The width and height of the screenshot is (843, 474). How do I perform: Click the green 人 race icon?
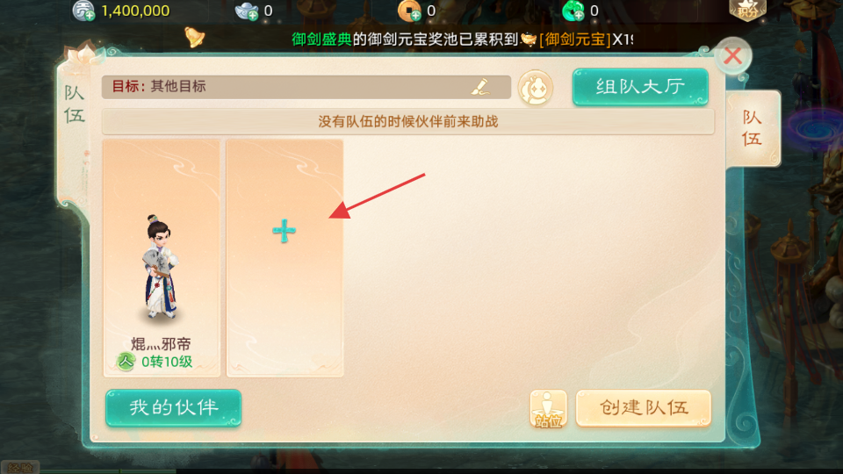126,362
